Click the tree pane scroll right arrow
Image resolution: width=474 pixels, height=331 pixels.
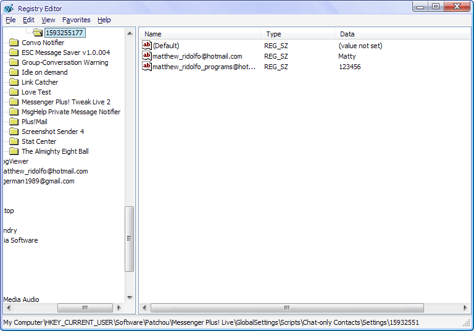[x=118, y=308]
